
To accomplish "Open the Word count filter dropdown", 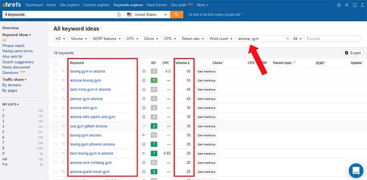I will [x=221, y=38].
